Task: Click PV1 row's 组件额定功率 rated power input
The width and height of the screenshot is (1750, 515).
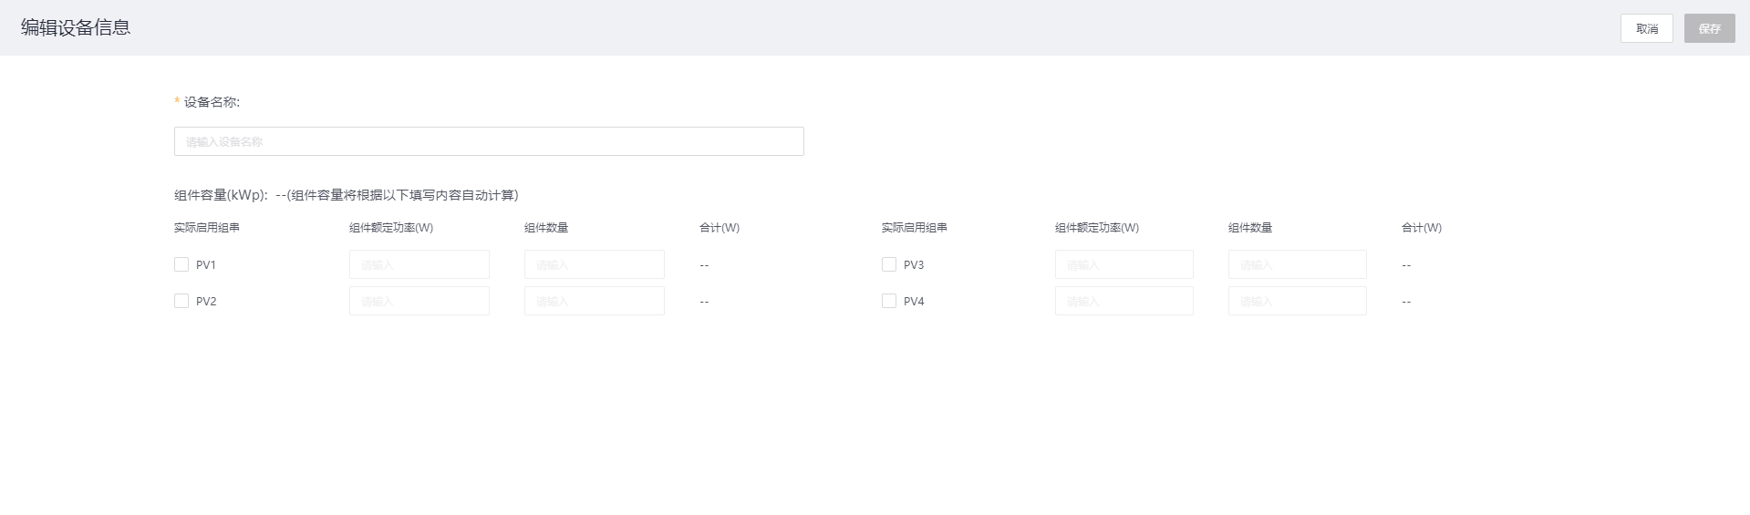Action: pos(419,264)
